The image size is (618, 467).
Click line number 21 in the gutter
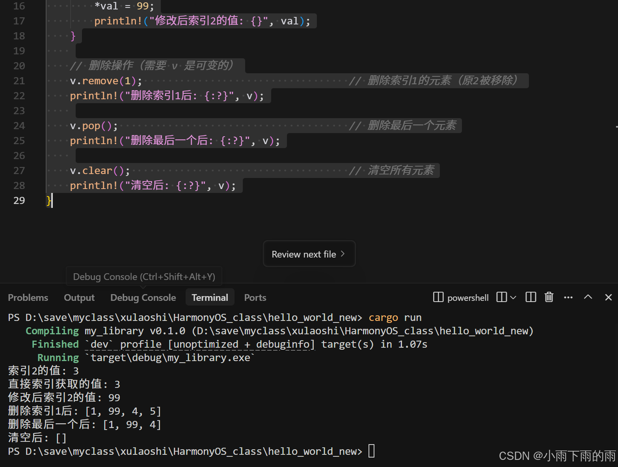click(19, 81)
